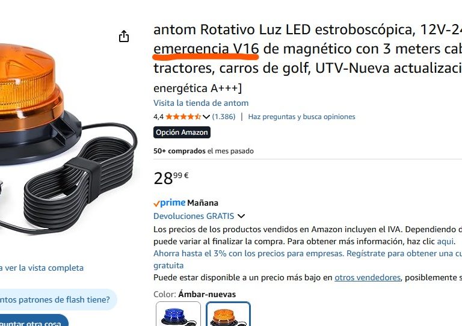Expand the rating breakdown chevron
Screen dimensions: 462x326
point(206,117)
